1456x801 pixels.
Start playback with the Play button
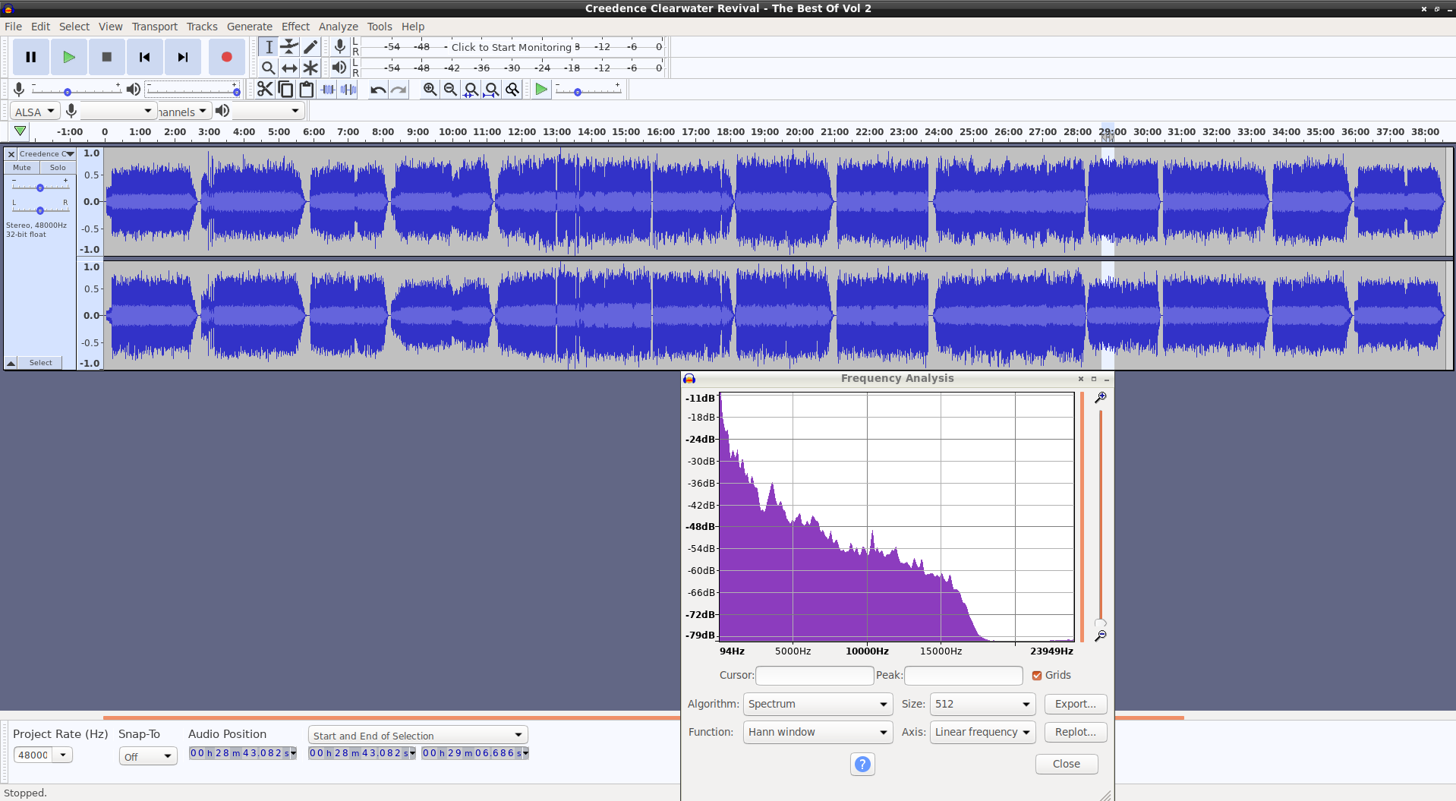tap(69, 57)
